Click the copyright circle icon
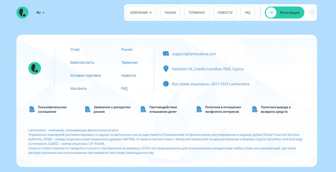The width and height of the screenshot is (336, 172). 165,84
